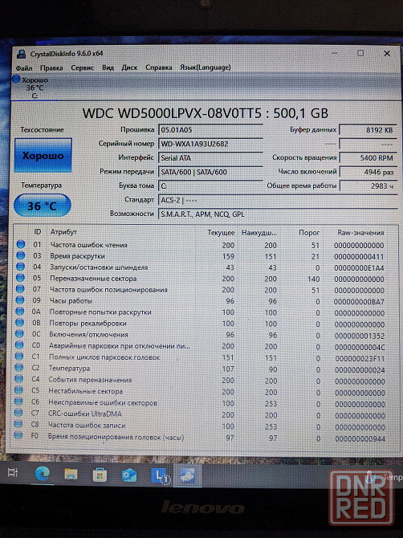
Task: Click the 36 °C temperature button
Action: click(43, 206)
